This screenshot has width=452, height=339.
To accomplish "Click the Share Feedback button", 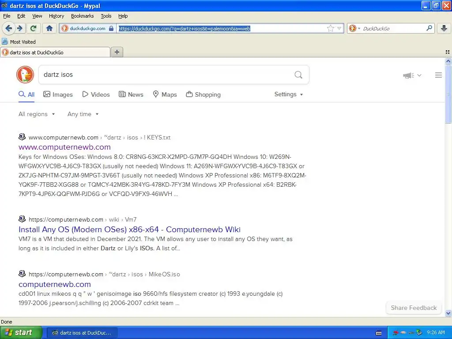I will point(414,308).
